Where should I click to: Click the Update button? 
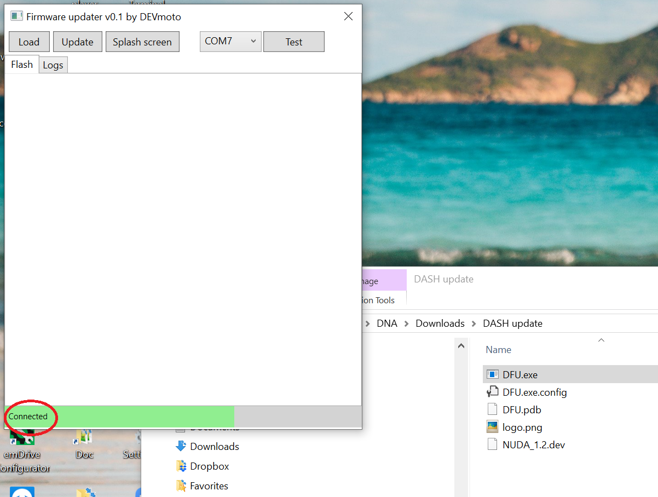coord(77,42)
